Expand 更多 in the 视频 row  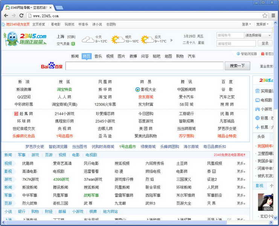pyautogui.click(x=241, y=163)
